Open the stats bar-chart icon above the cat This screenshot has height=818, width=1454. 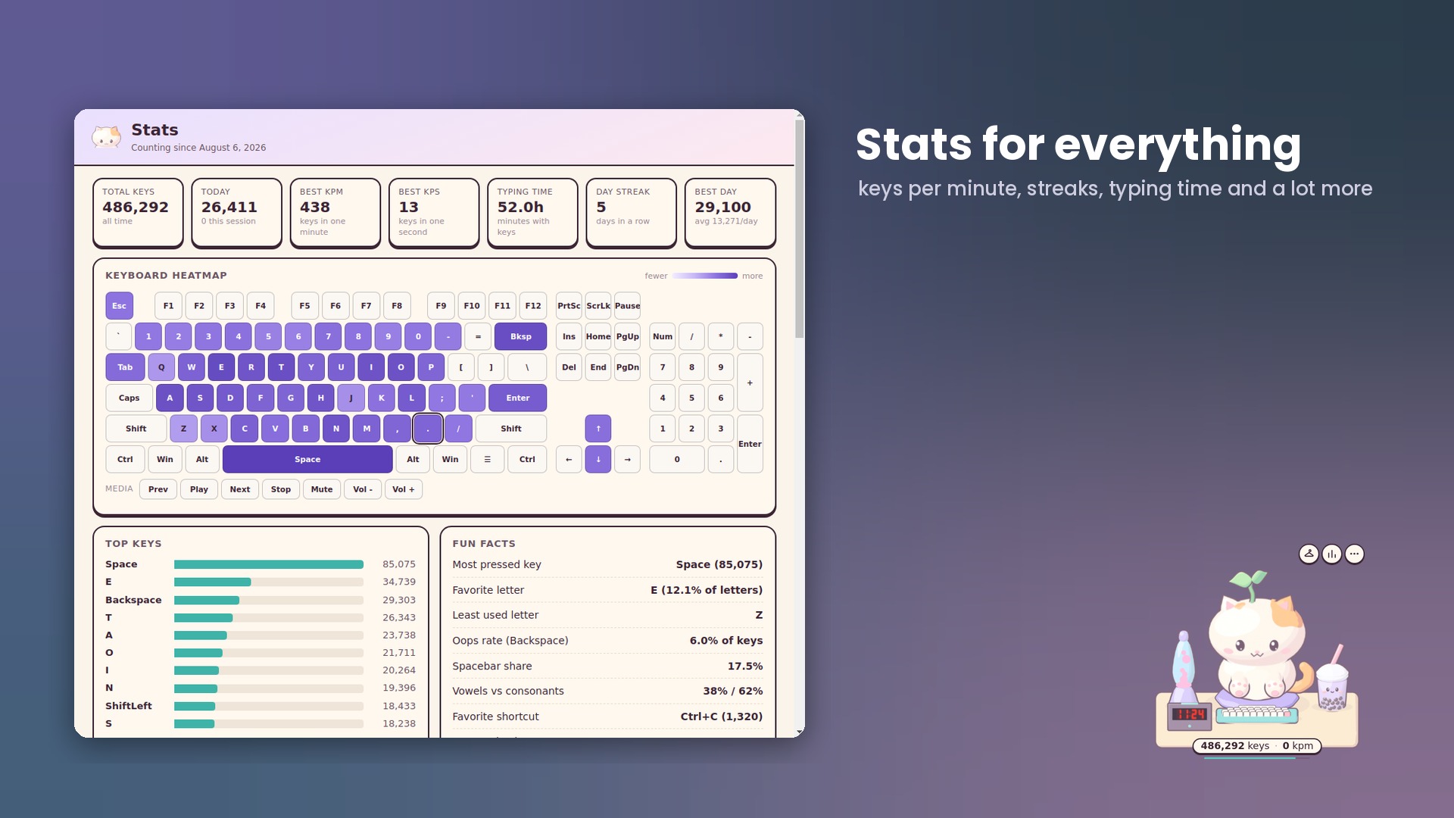coord(1331,554)
